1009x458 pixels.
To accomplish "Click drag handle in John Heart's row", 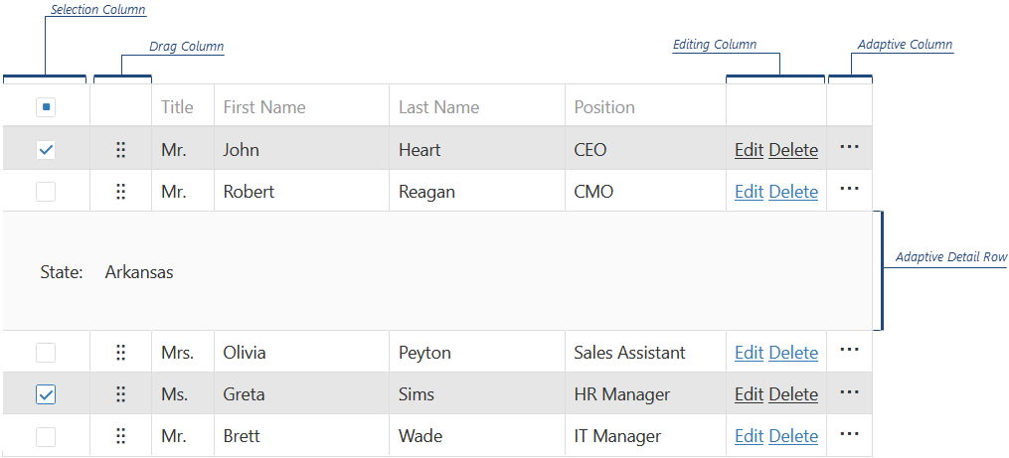I will [120, 150].
